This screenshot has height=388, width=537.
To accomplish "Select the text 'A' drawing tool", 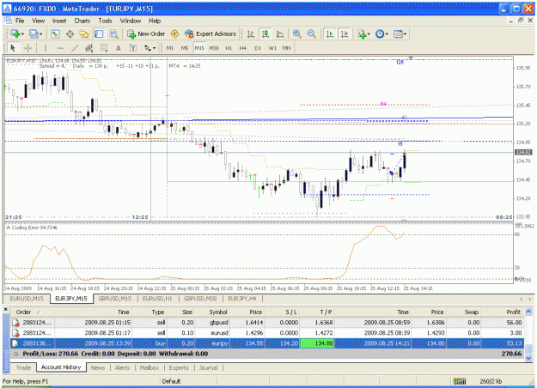I will pyautogui.click(x=119, y=48).
